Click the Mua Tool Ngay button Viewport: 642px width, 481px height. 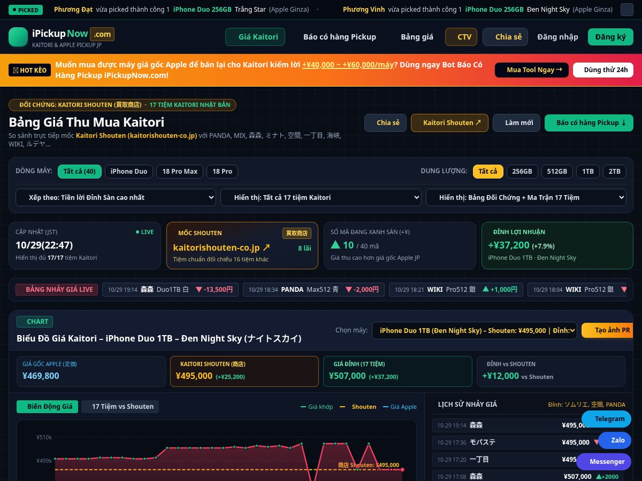tap(532, 70)
